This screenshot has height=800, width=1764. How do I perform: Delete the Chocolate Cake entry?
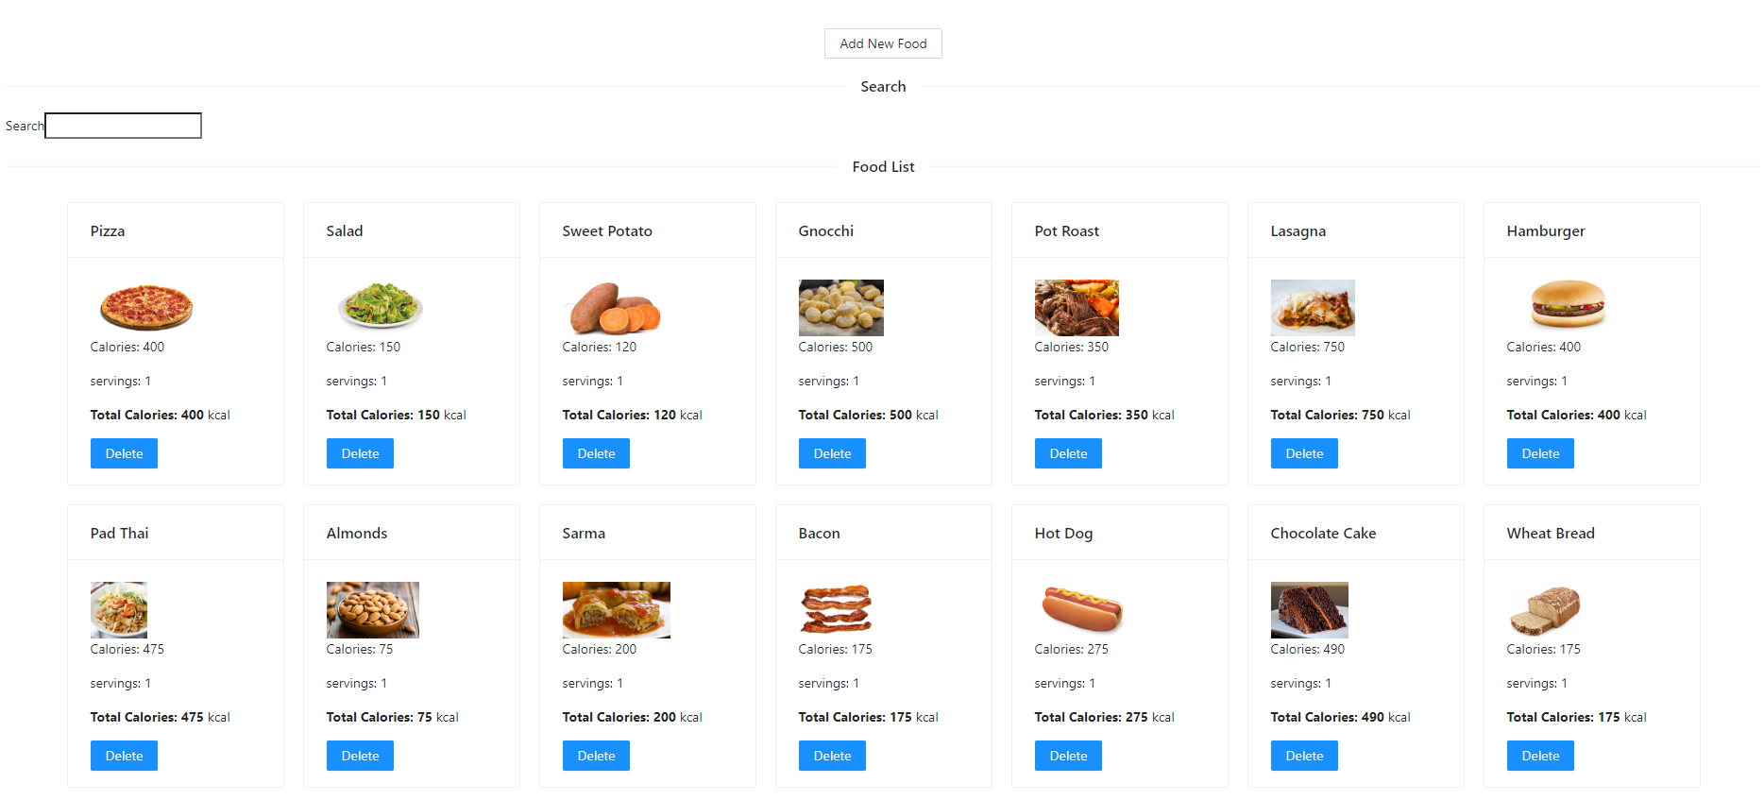pos(1304,755)
